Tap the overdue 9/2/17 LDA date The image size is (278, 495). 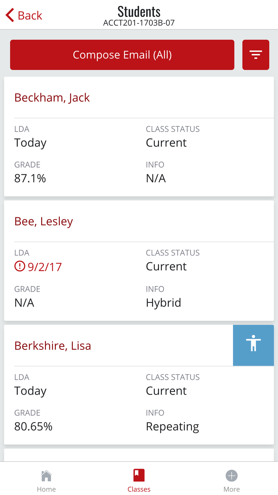pyautogui.click(x=45, y=267)
